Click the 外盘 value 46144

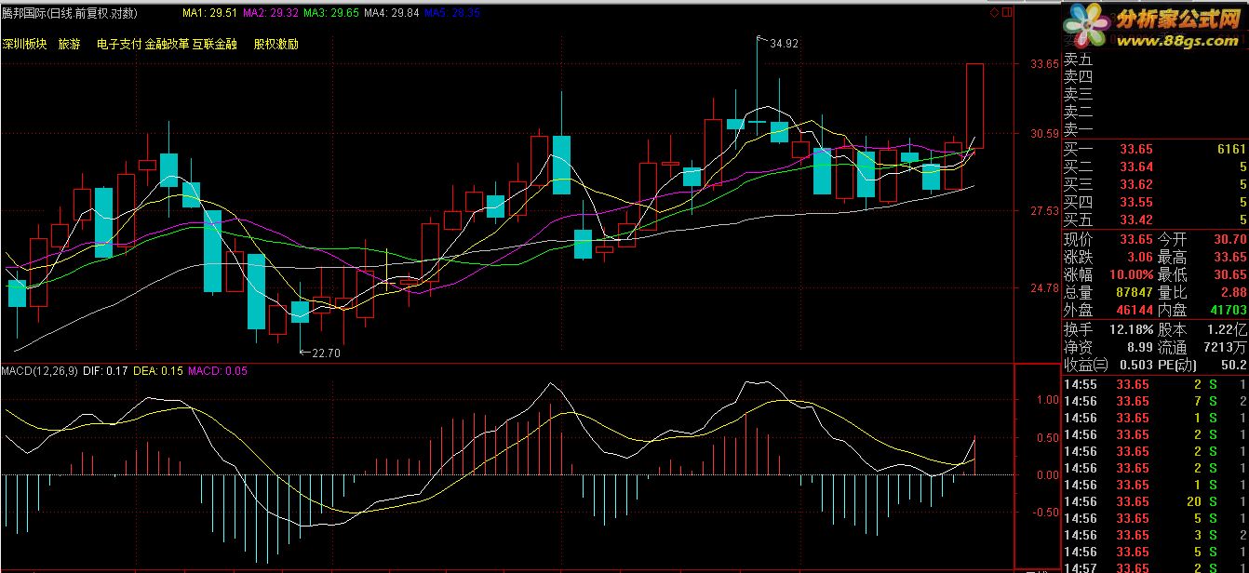pos(1136,312)
